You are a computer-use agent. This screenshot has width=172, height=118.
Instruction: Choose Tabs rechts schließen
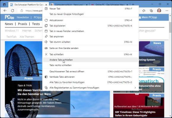(90, 65)
